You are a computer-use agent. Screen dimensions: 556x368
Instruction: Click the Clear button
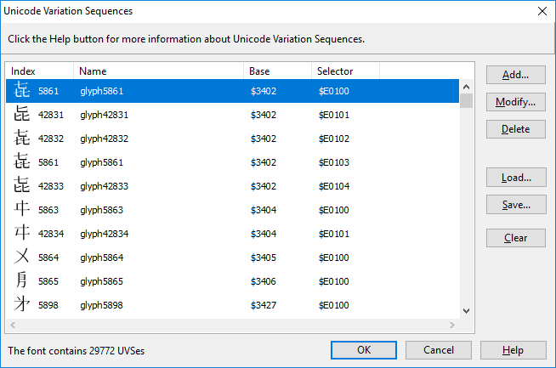(515, 238)
